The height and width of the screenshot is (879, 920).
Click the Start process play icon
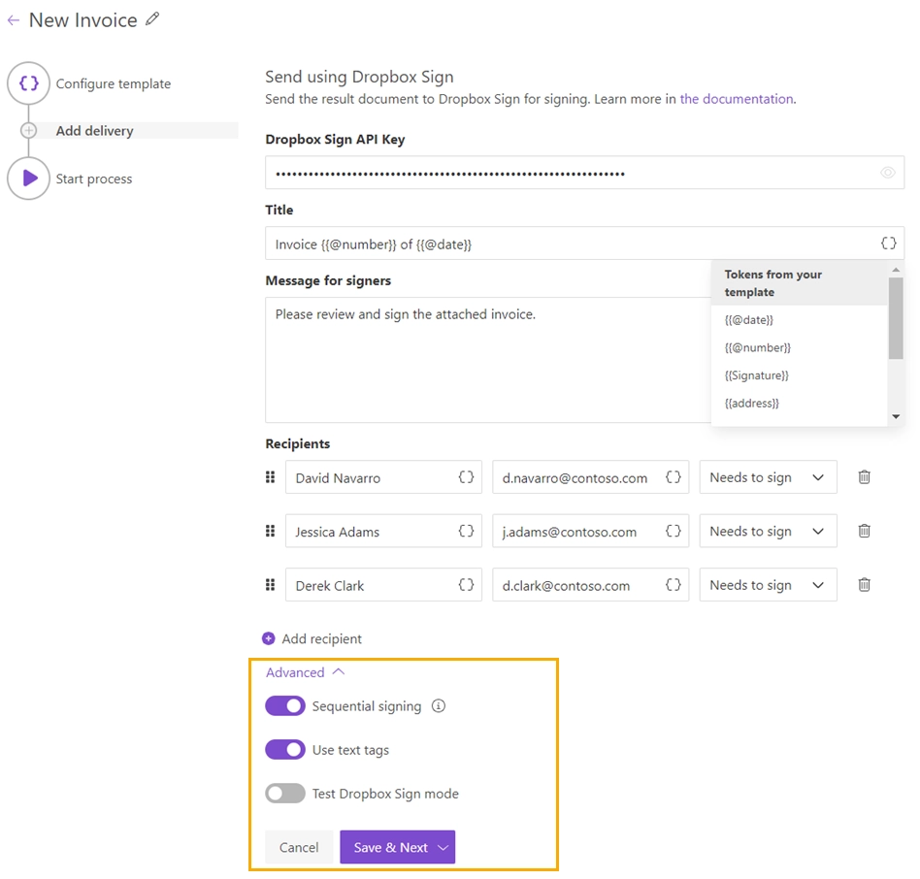tap(28, 179)
